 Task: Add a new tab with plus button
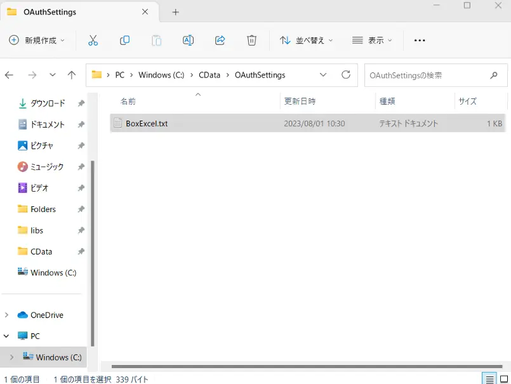[x=176, y=12]
